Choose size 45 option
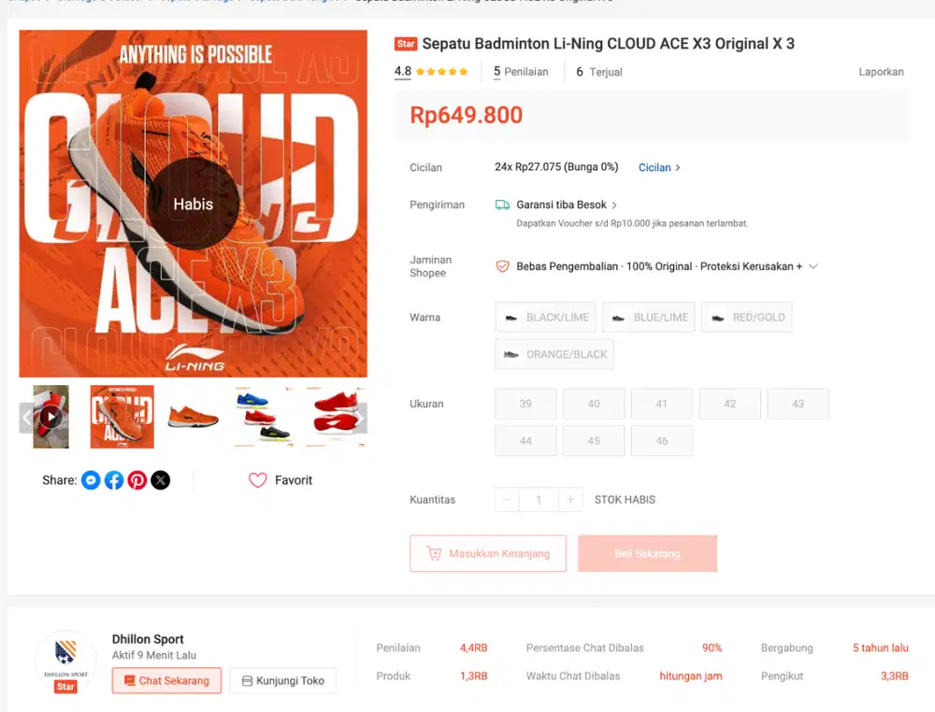Viewport: 935px width, 712px height. coord(594,441)
